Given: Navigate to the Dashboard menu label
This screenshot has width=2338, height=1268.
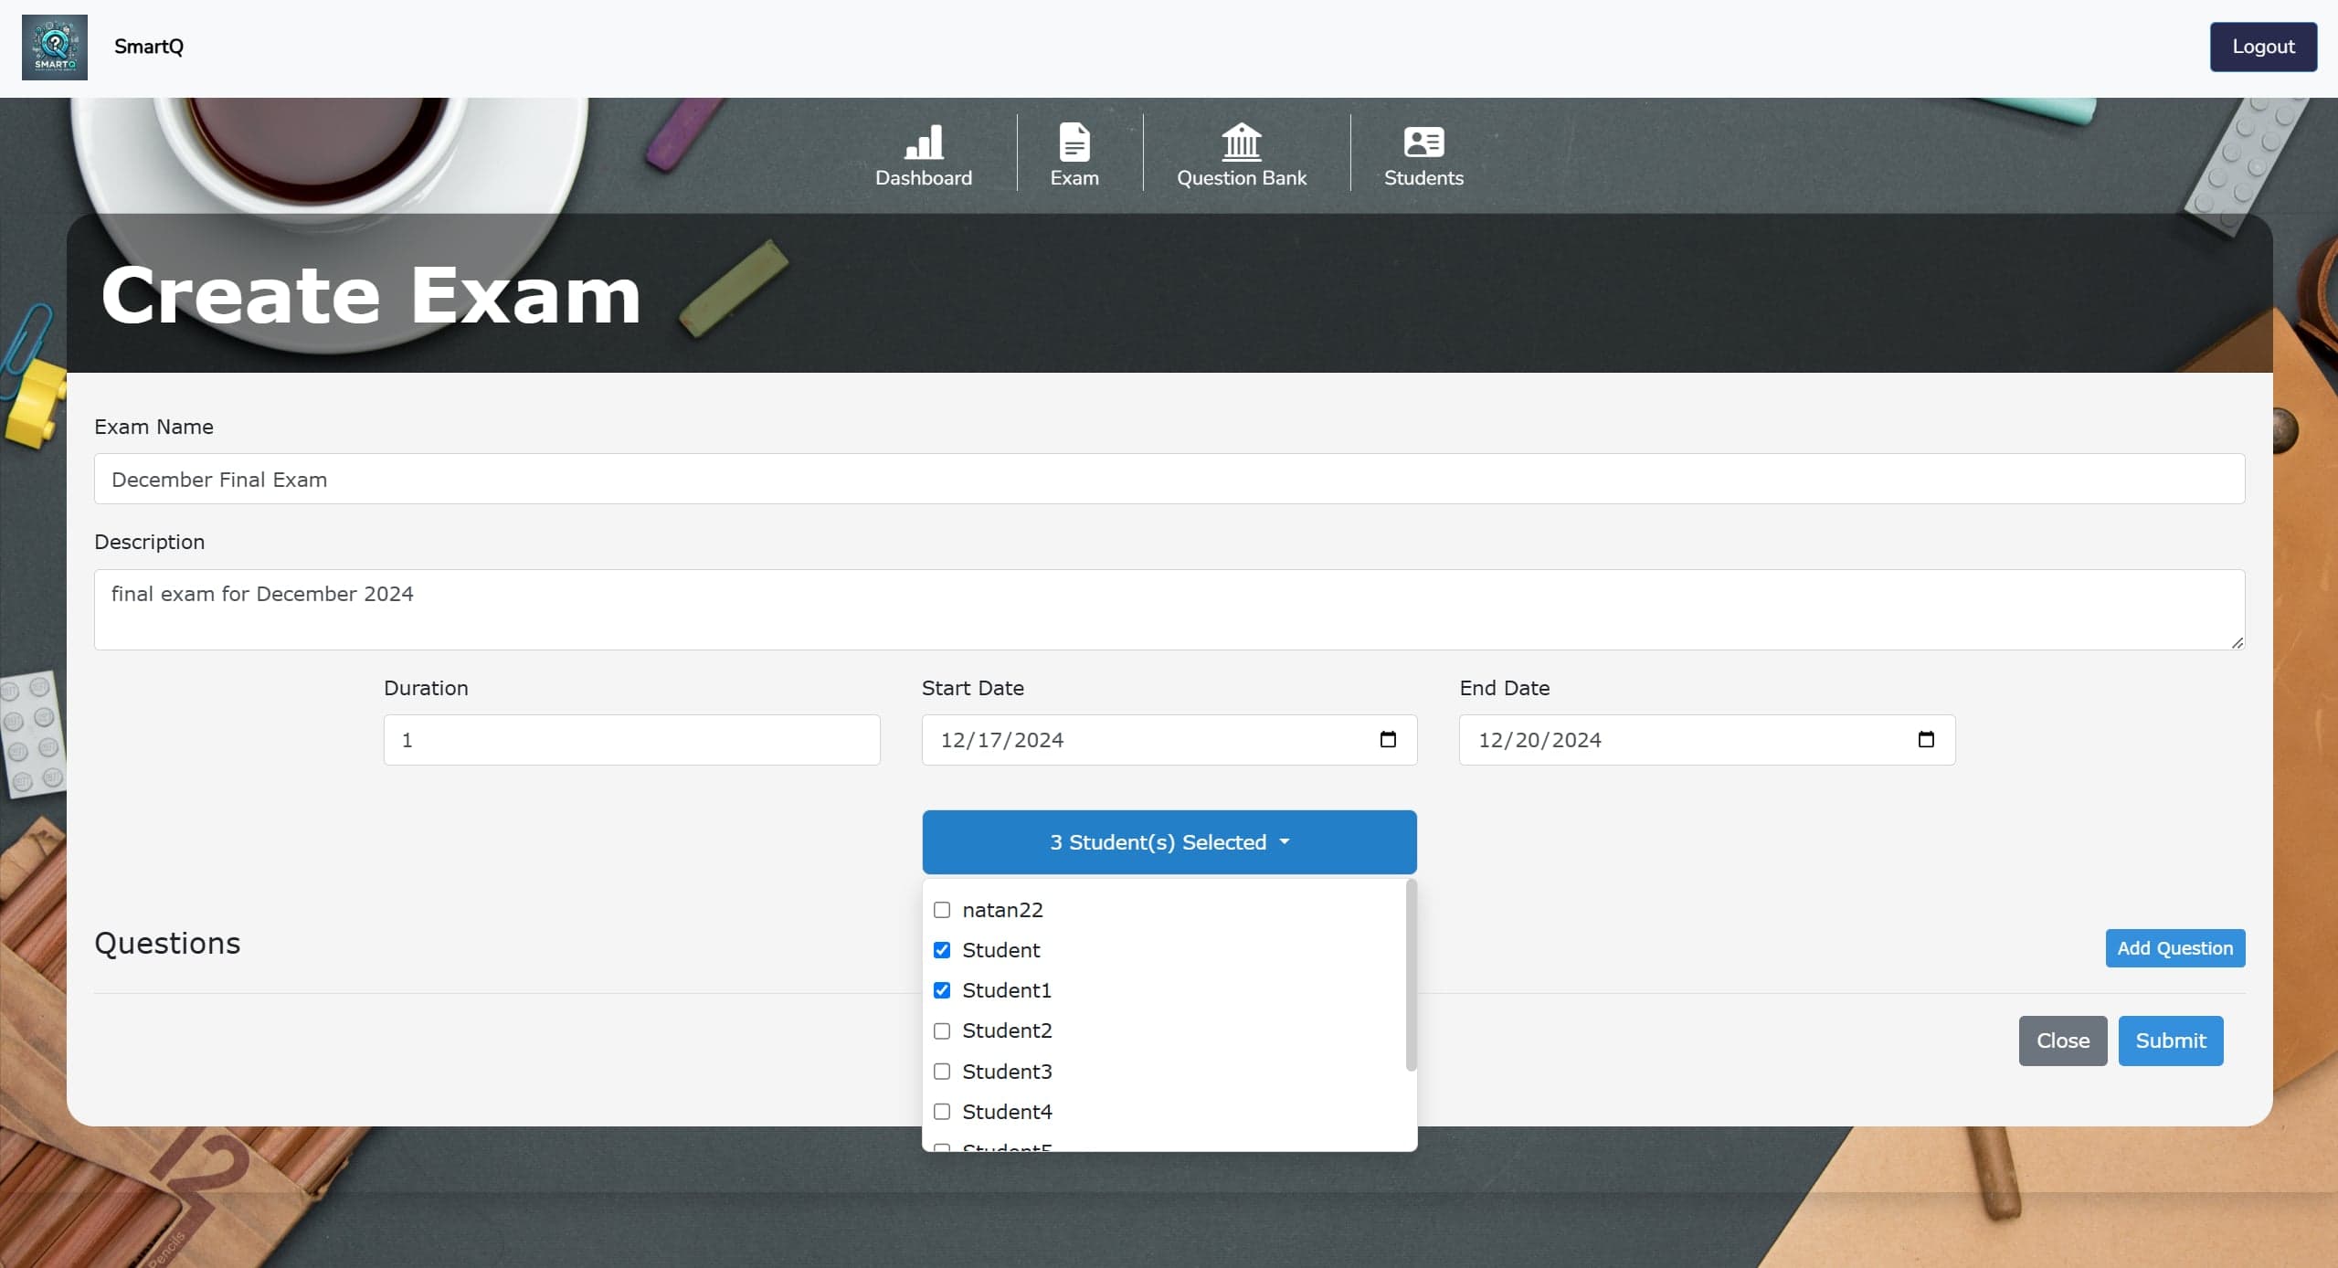Looking at the screenshot, I should coord(924,178).
